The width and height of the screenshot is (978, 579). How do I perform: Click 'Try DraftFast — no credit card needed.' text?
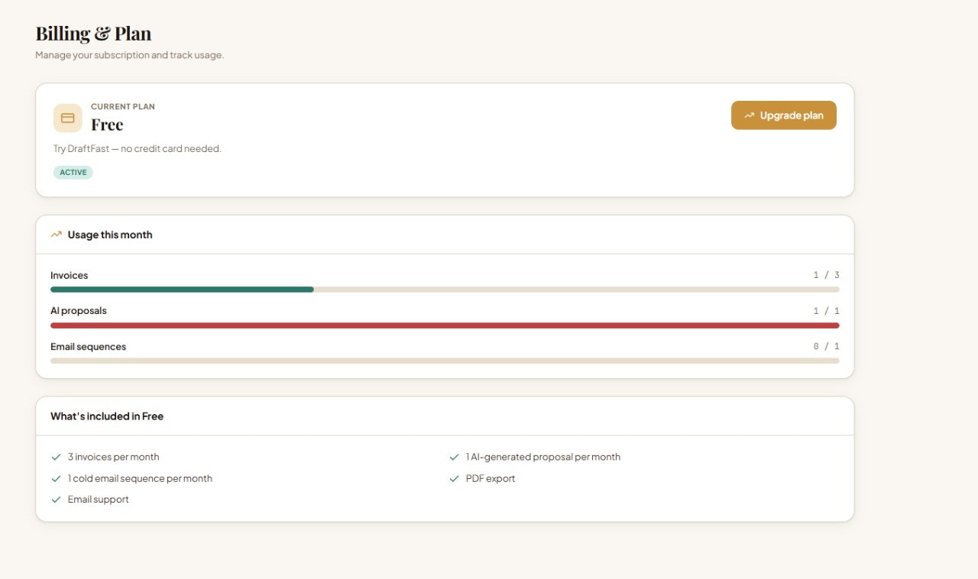click(x=138, y=149)
